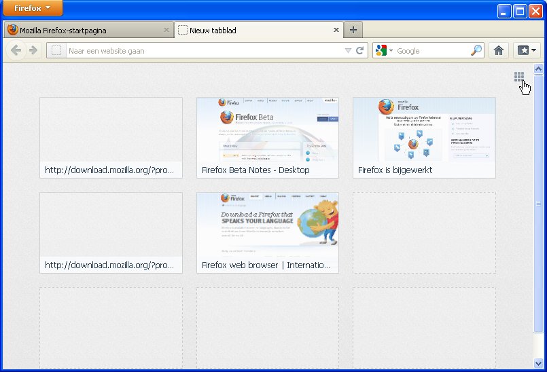Click the search magnifying glass icon
547x372 pixels.
pos(476,50)
